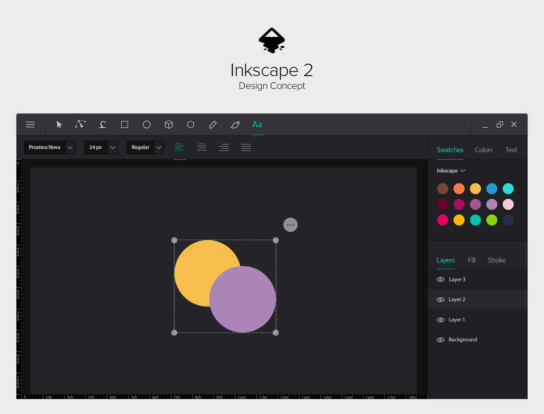The height and width of the screenshot is (414, 544).
Task: Switch to the Swatches tab
Action: (450, 150)
